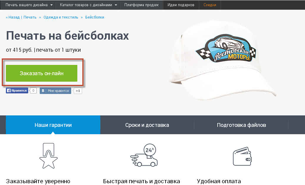Image resolution: width=305 pixels, height=185 pixels.
Task: Click the Facebook like counter showing 0
Action: point(33,91)
